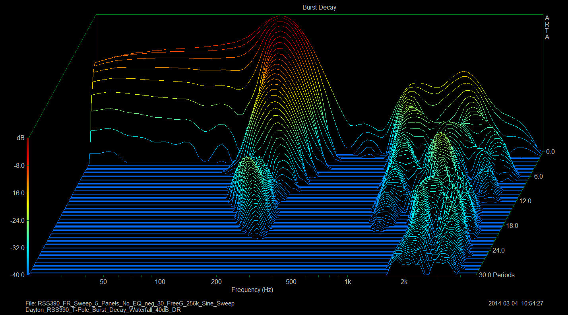This screenshot has width=568, height=315.
Task: Click the vertical ARTA logo text
Action: coord(547,28)
